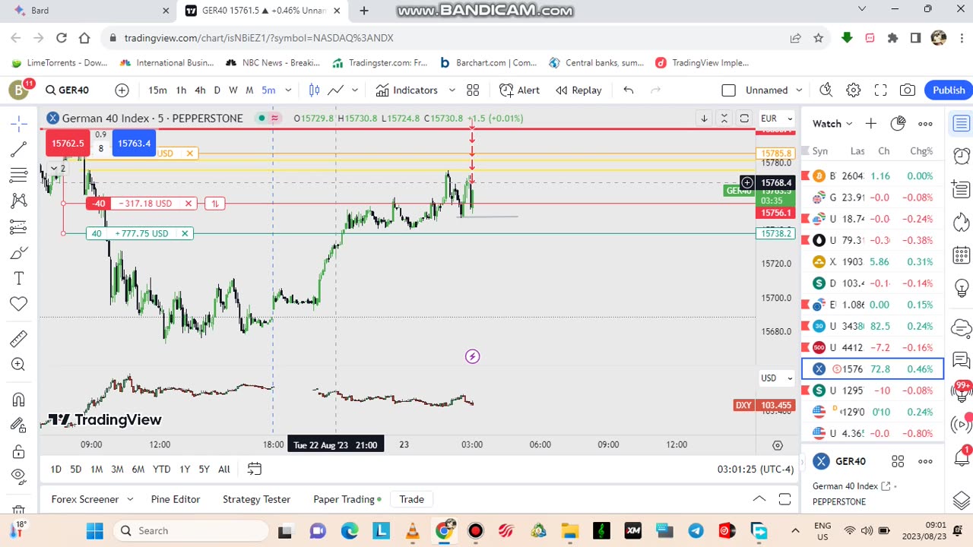Image resolution: width=973 pixels, height=547 pixels.
Task: Click the Windows taskbar Search box
Action: (191, 530)
